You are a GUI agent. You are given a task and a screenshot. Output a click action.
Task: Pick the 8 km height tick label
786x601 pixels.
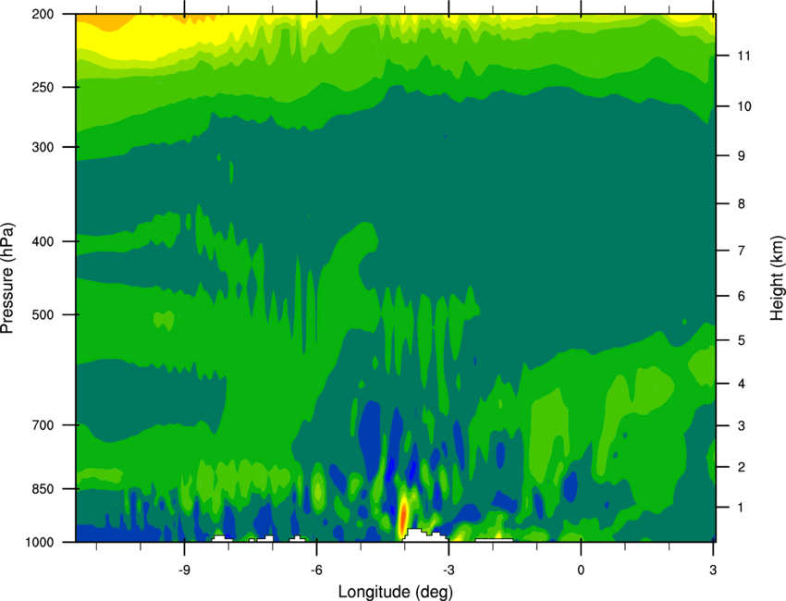[742, 204]
